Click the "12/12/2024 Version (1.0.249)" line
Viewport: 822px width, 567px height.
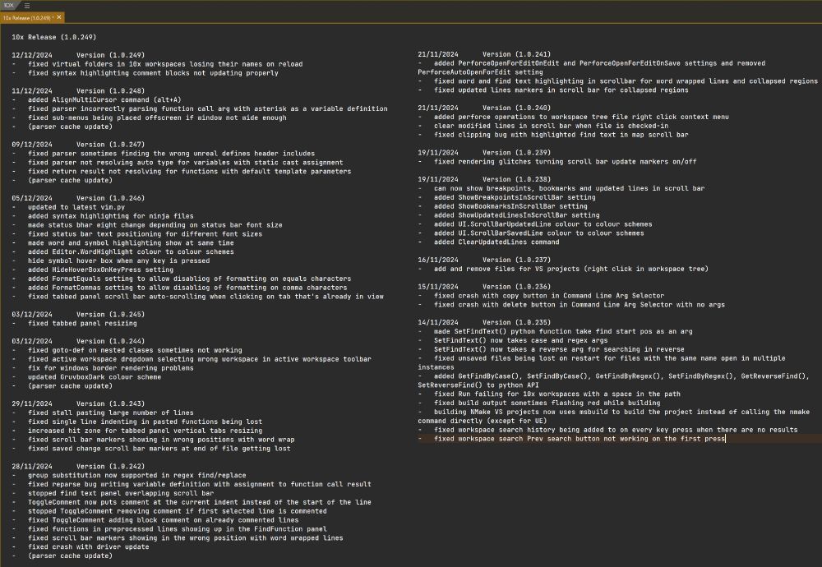coord(78,55)
